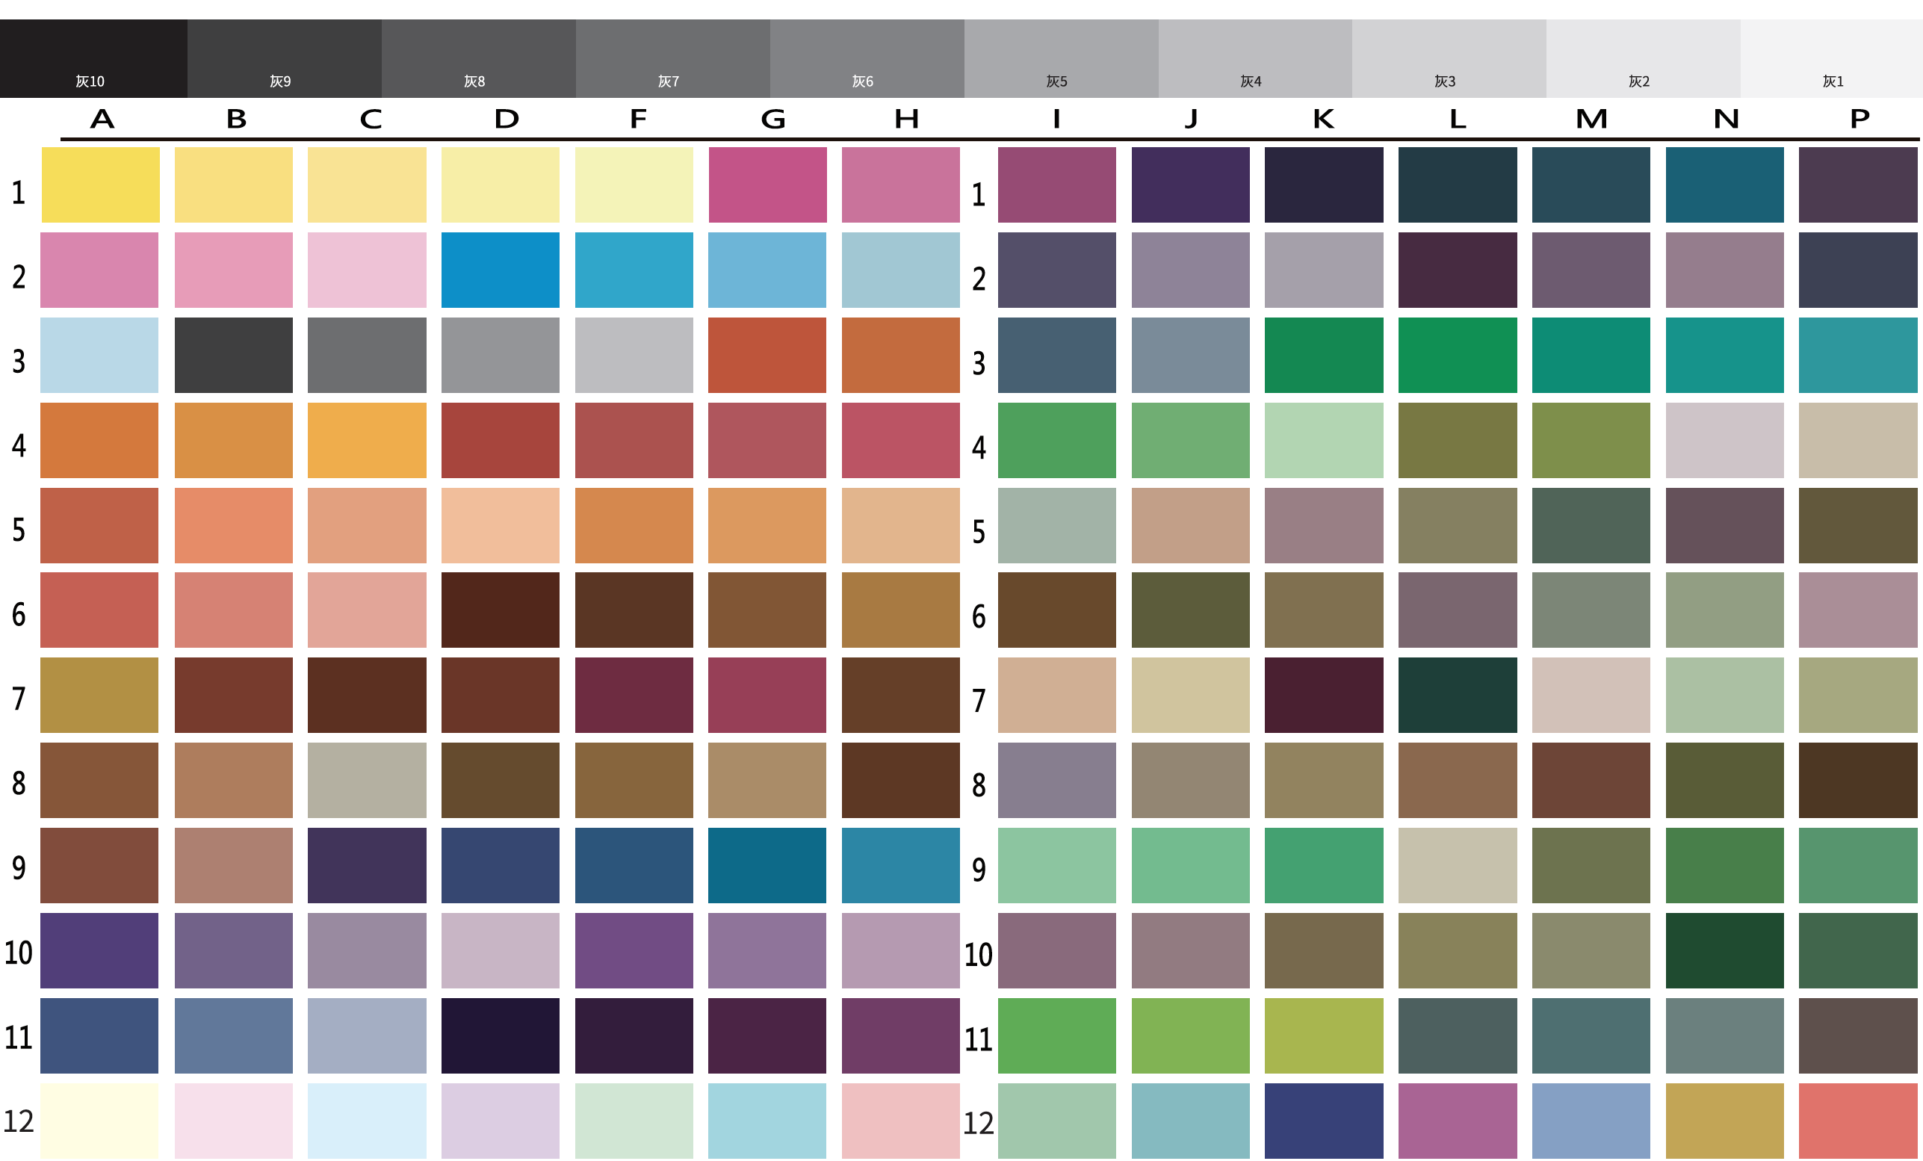This screenshot has height=1161, width=1923.
Task: Pick the lime olive swatch at K11
Action: (1324, 1035)
